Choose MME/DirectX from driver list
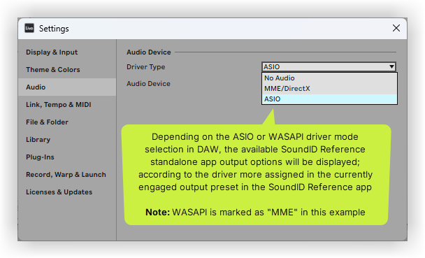Screen dimensions: 425x258 click(329, 89)
